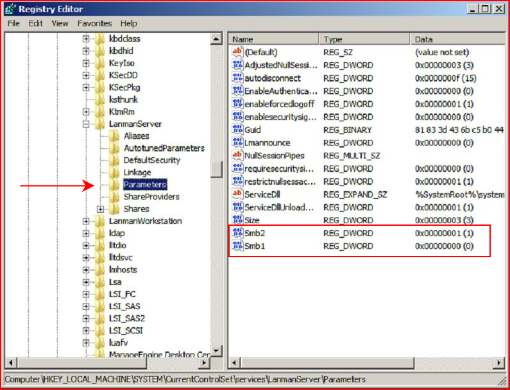Click the status bar registry path

coord(185,380)
